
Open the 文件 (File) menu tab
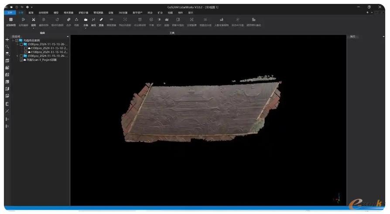pos(10,13)
